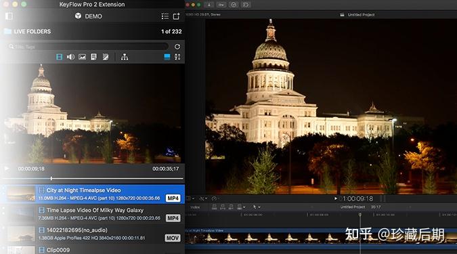Click the import media button in Final Cut

pos(209,5)
